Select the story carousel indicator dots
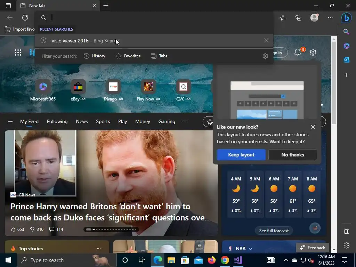 click(x=111, y=229)
